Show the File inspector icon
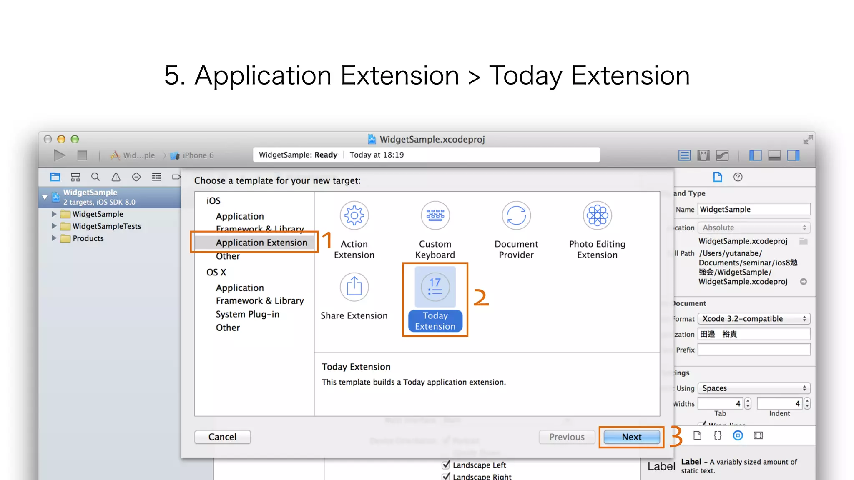 (717, 177)
